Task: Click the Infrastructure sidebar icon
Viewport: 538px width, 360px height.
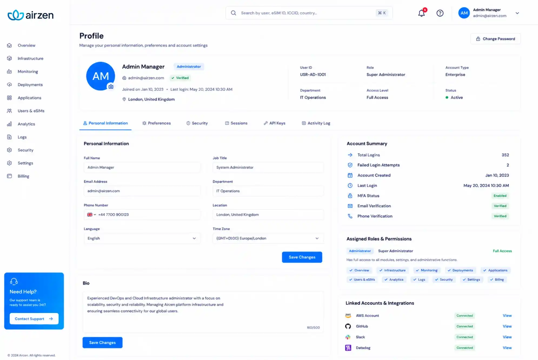Action: point(9,58)
